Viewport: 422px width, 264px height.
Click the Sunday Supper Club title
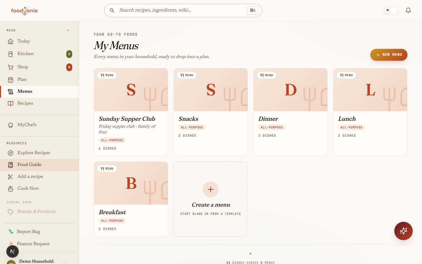point(127,119)
